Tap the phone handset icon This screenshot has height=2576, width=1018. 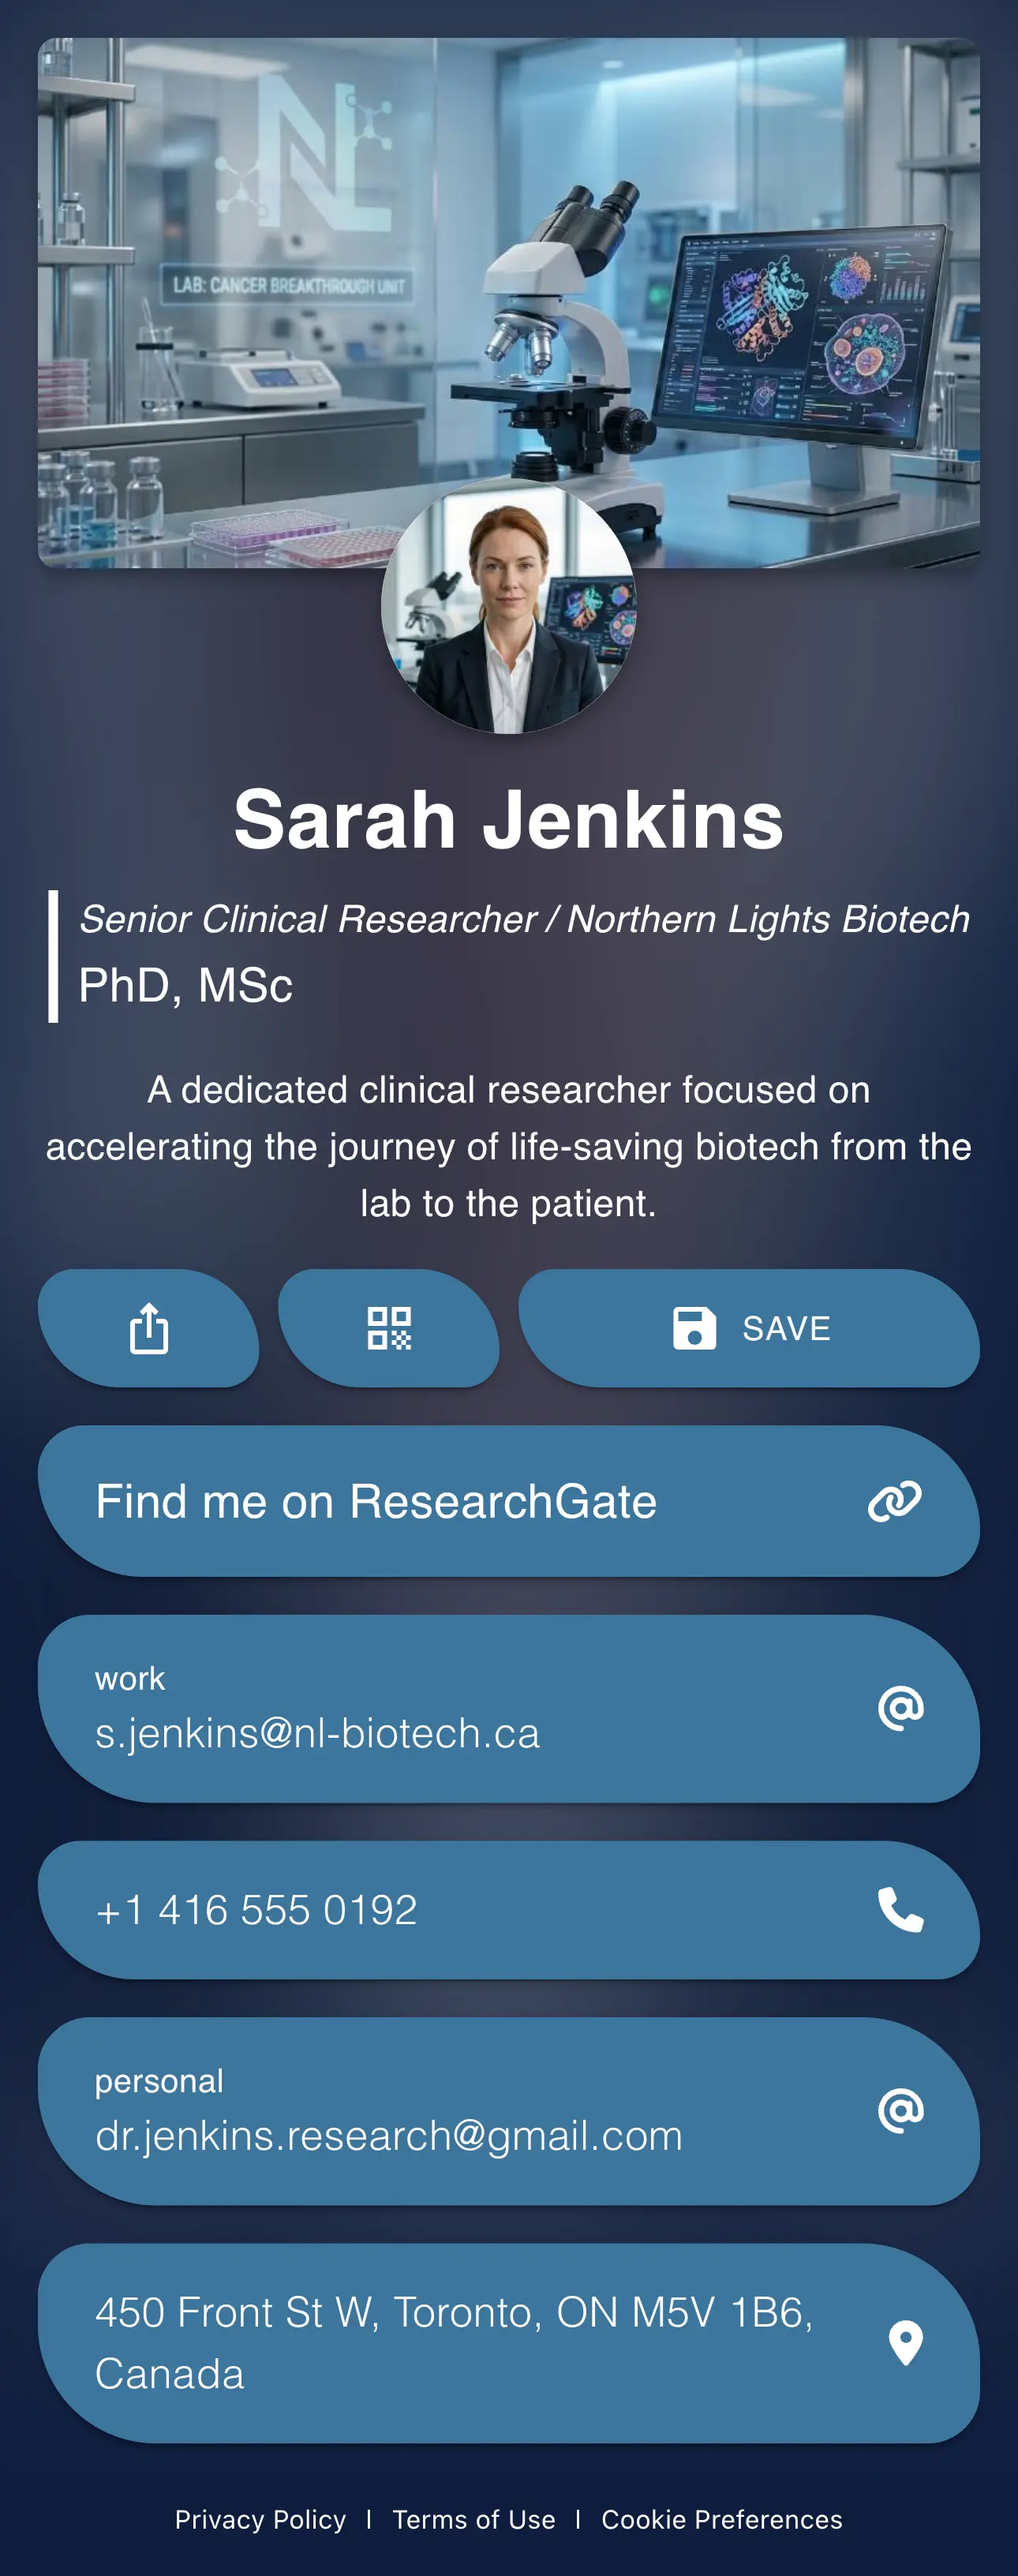click(900, 1910)
